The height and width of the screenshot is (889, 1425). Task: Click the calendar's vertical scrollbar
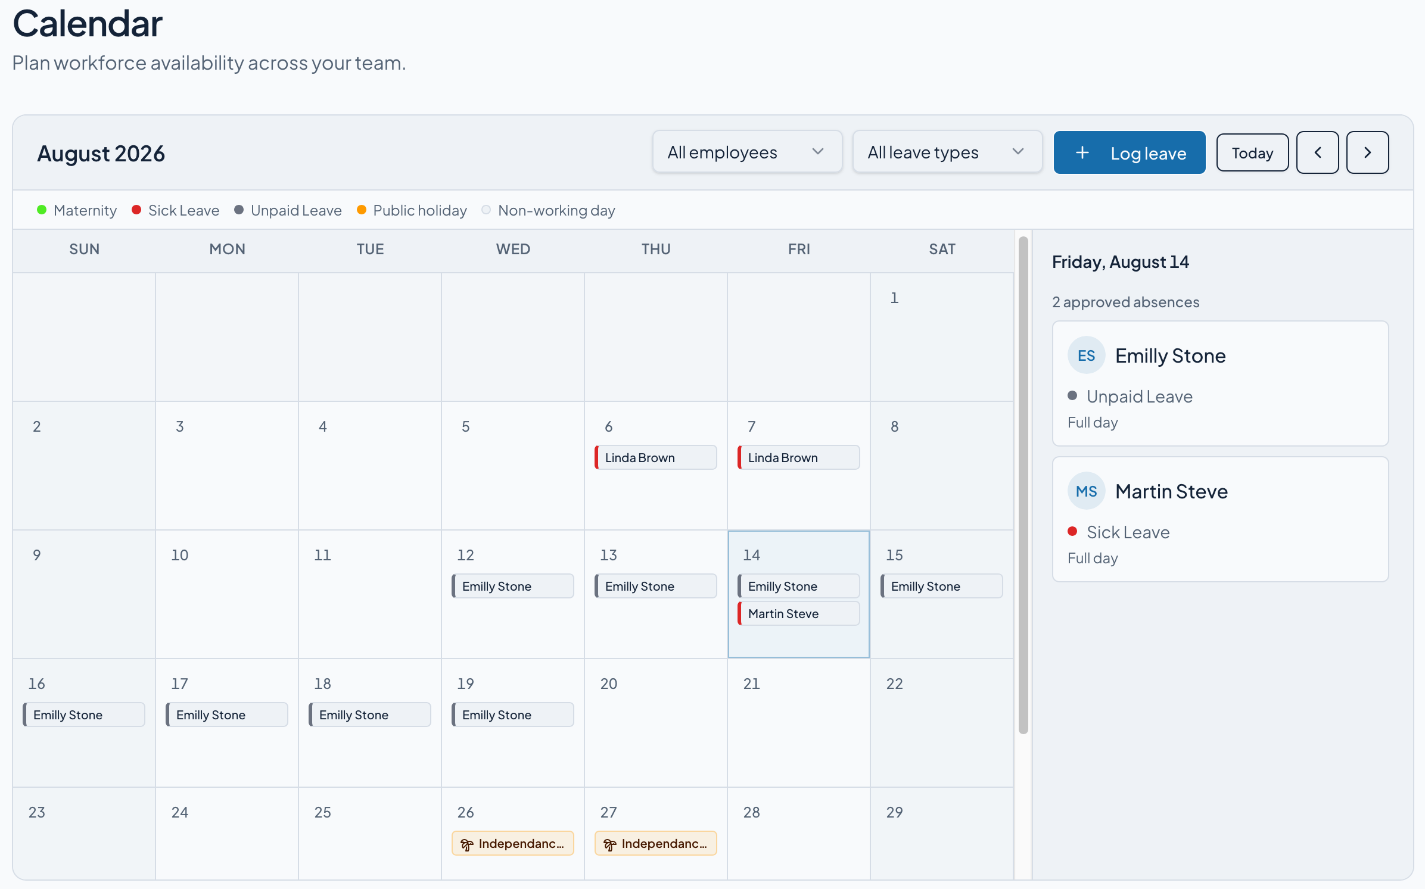(1023, 485)
